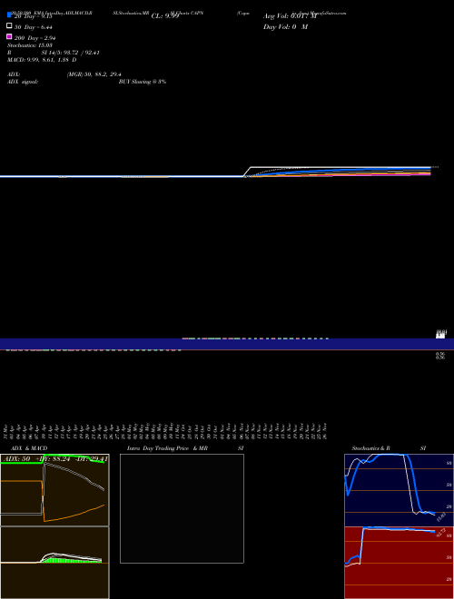Click the date axis labels below the chart
This screenshot has width=454, height=599.
click(165, 431)
